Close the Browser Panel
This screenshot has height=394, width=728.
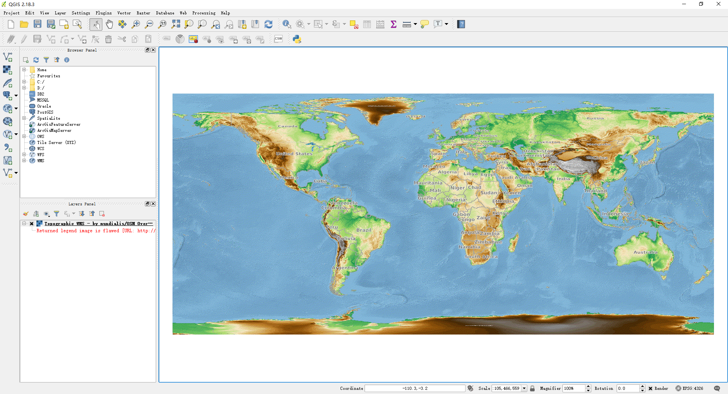coord(153,50)
